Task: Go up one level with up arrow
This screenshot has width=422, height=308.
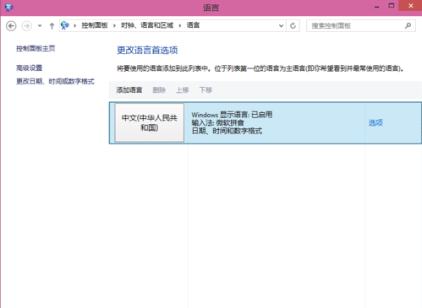Action: click(52, 26)
